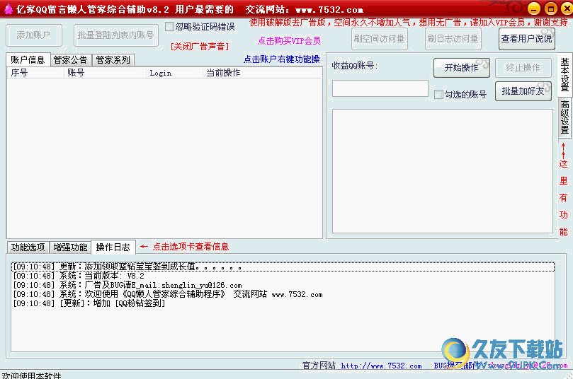573x379 pixels.
Task: Click 序号 column header
Action: 35,73
